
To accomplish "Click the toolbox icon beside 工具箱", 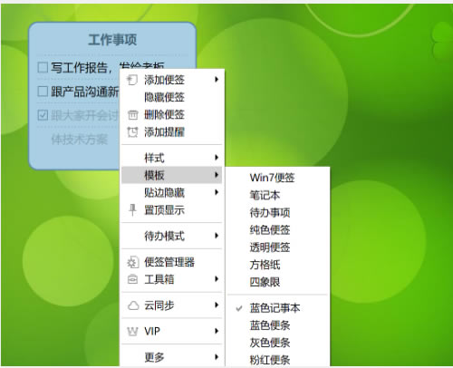I will pyautogui.click(x=132, y=279).
